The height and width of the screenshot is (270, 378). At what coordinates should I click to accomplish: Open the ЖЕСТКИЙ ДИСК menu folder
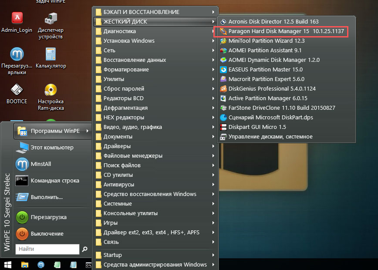[155, 22]
